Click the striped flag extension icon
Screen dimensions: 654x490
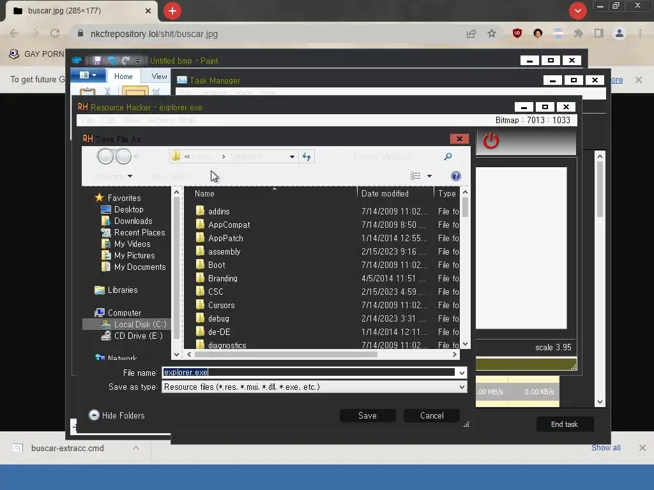[x=558, y=33]
